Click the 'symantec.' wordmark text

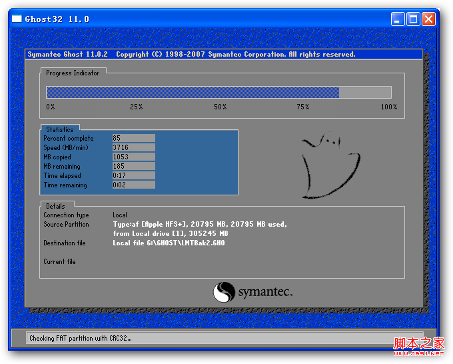click(265, 292)
